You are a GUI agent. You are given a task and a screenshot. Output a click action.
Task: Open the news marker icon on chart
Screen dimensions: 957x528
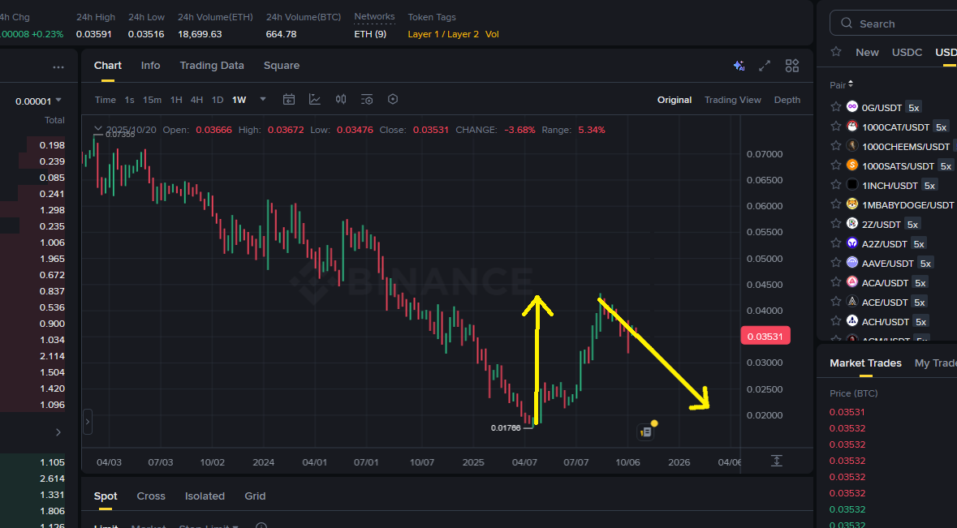point(646,431)
